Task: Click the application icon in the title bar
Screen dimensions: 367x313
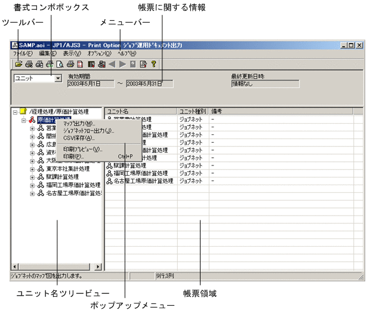Action: coord(15,45)
